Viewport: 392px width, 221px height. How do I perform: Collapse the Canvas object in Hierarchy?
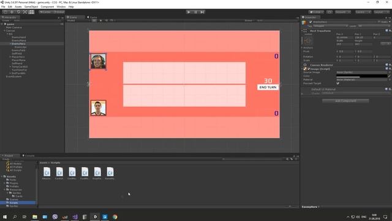click(4, 31)
